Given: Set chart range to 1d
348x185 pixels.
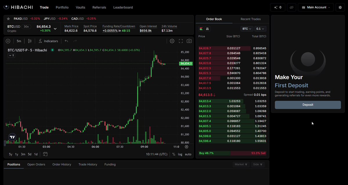Looking at the screenshot, I should coord(36,154).
